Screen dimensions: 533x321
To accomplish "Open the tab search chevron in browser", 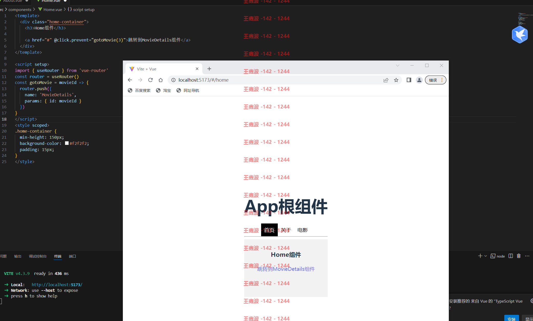I will pos(398,66).
